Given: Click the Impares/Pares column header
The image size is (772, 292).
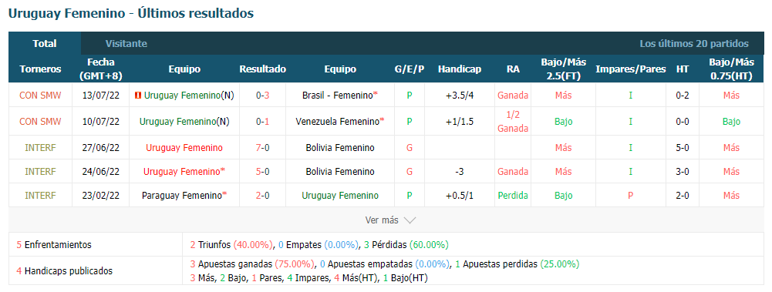Looking at the screenshot, I should coord(630,69).
